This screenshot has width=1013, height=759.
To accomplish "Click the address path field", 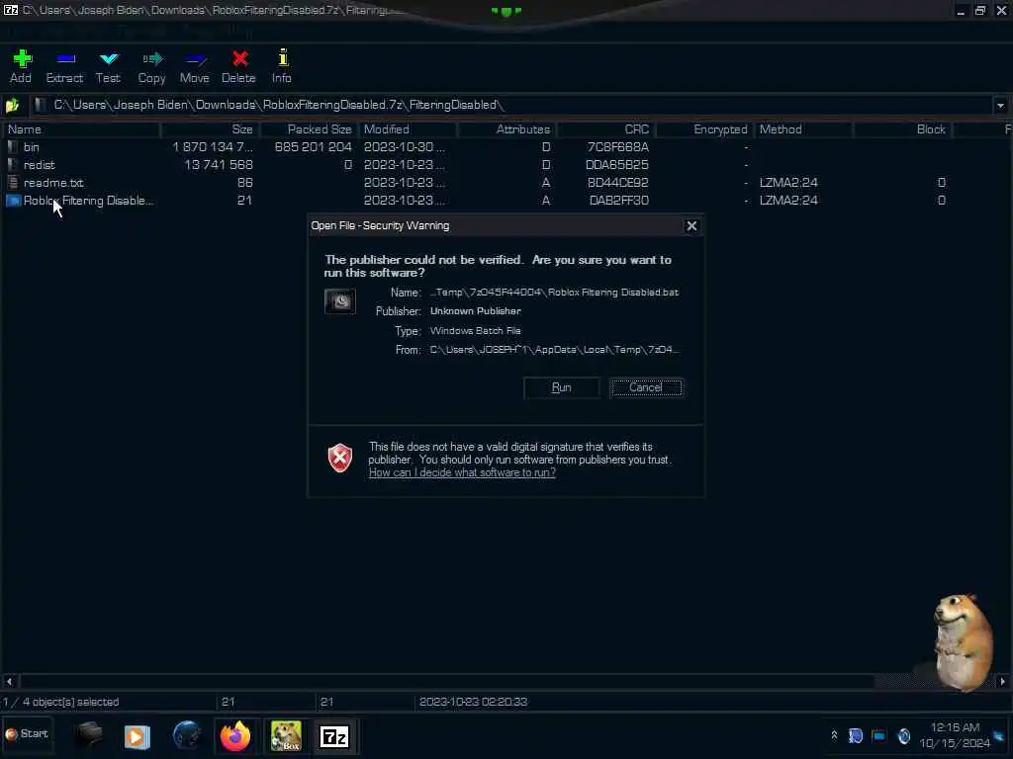I will click(x=510, y=105).
